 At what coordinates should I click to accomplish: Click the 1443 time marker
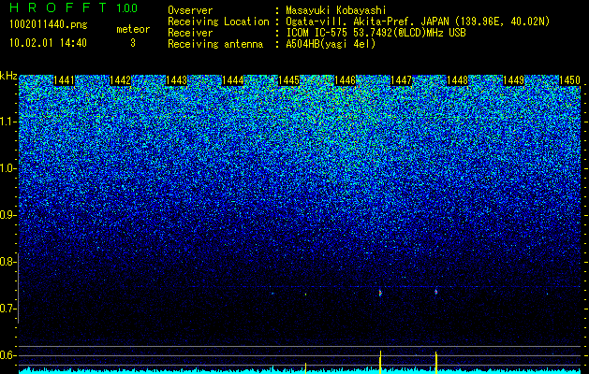(x=177, y=80)
